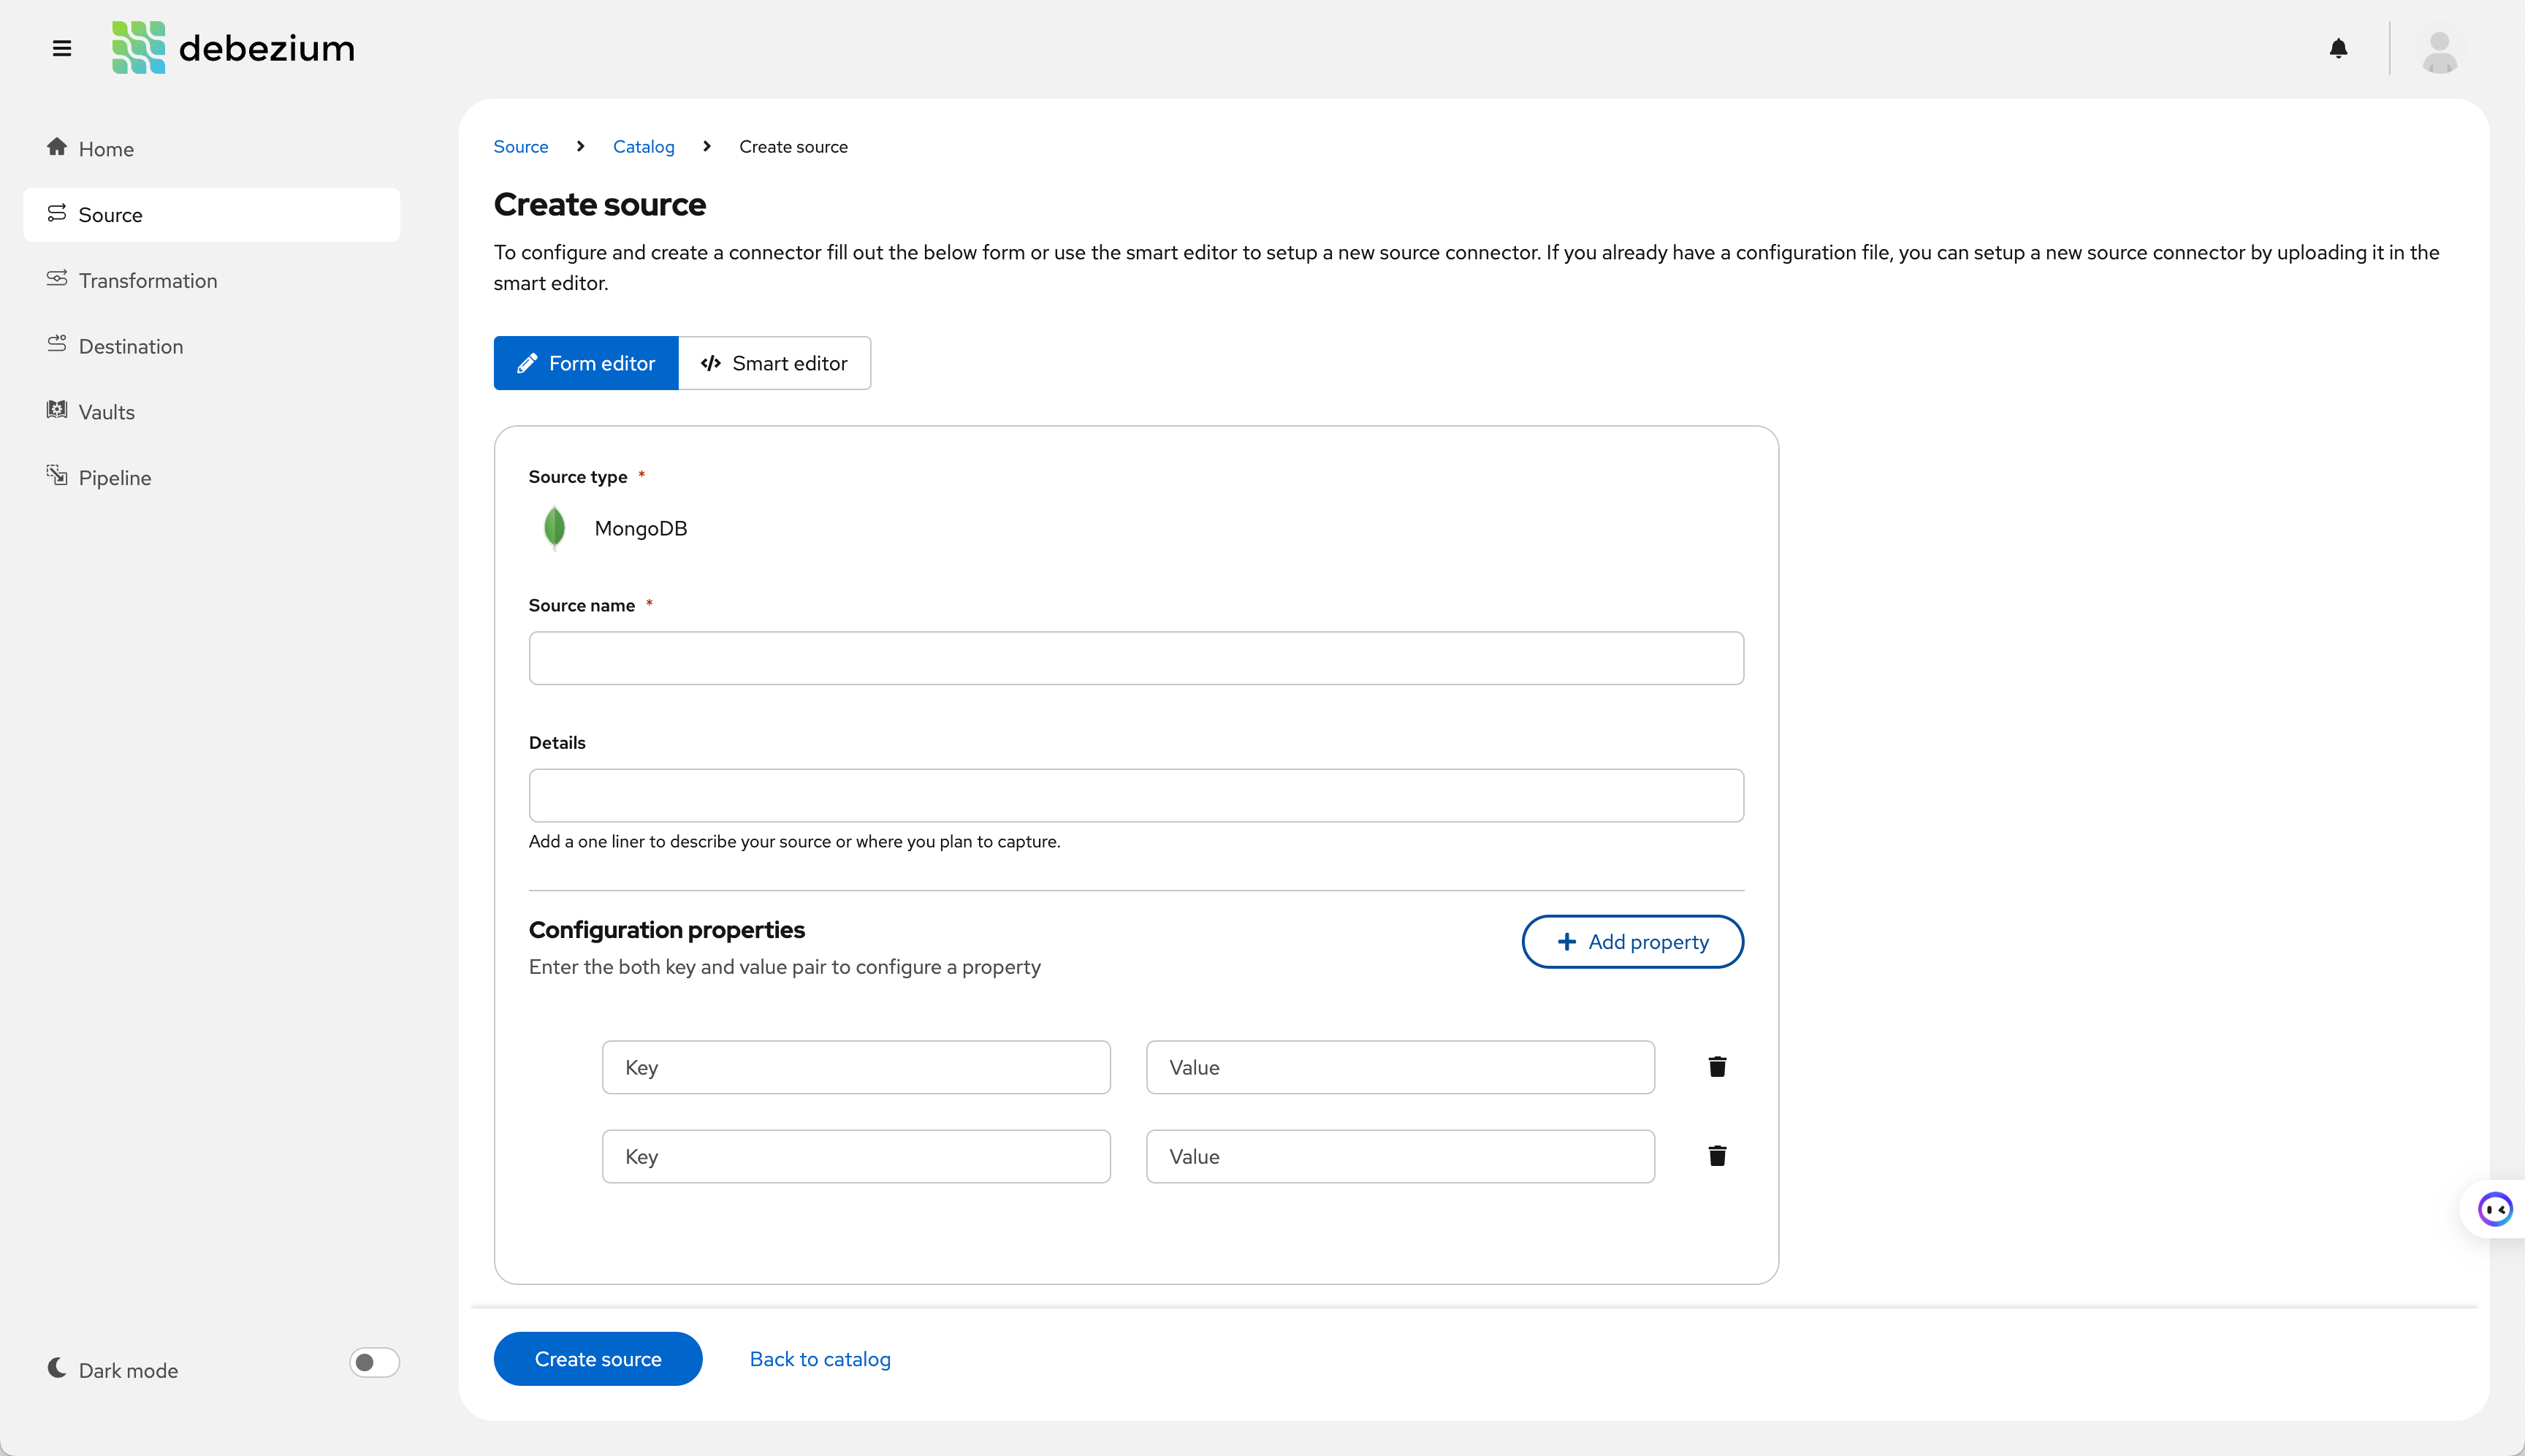Image resolution: width=2525 pixels, height=1456 pixels.
Task: Click the second delete trash icon
Action: click(1717, 1156)
